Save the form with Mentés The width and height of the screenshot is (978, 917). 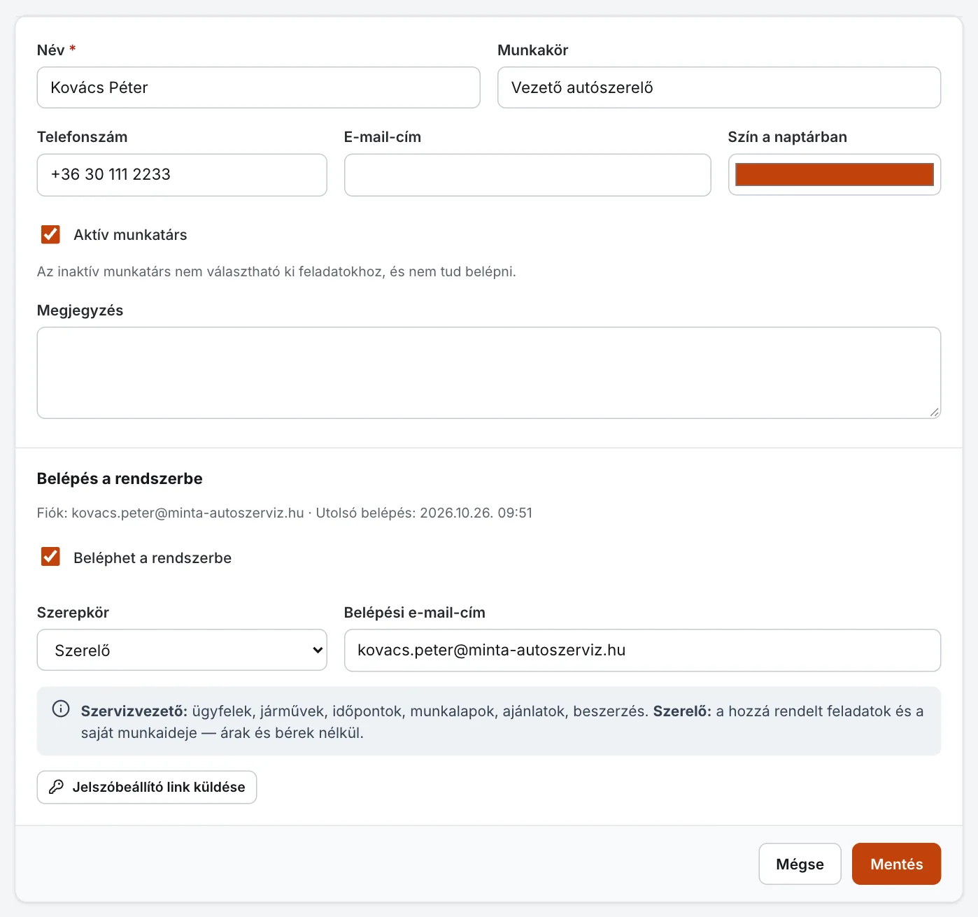(896, 864)
